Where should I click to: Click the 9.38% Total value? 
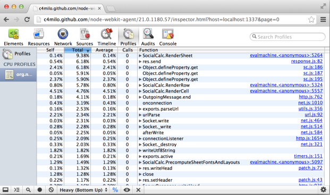tap(83, 56)
